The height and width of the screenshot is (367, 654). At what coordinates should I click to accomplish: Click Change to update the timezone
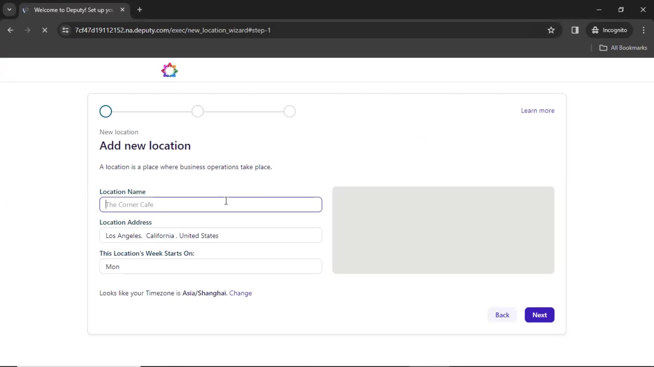pyautogui.click(x=240, y=293)
